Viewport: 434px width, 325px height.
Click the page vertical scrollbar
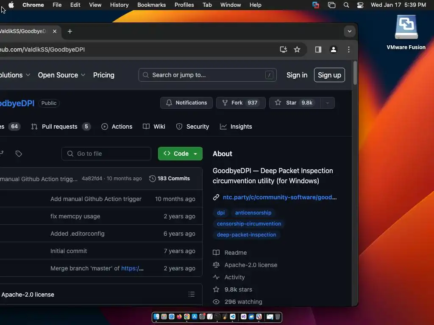(x=355, y=73)
